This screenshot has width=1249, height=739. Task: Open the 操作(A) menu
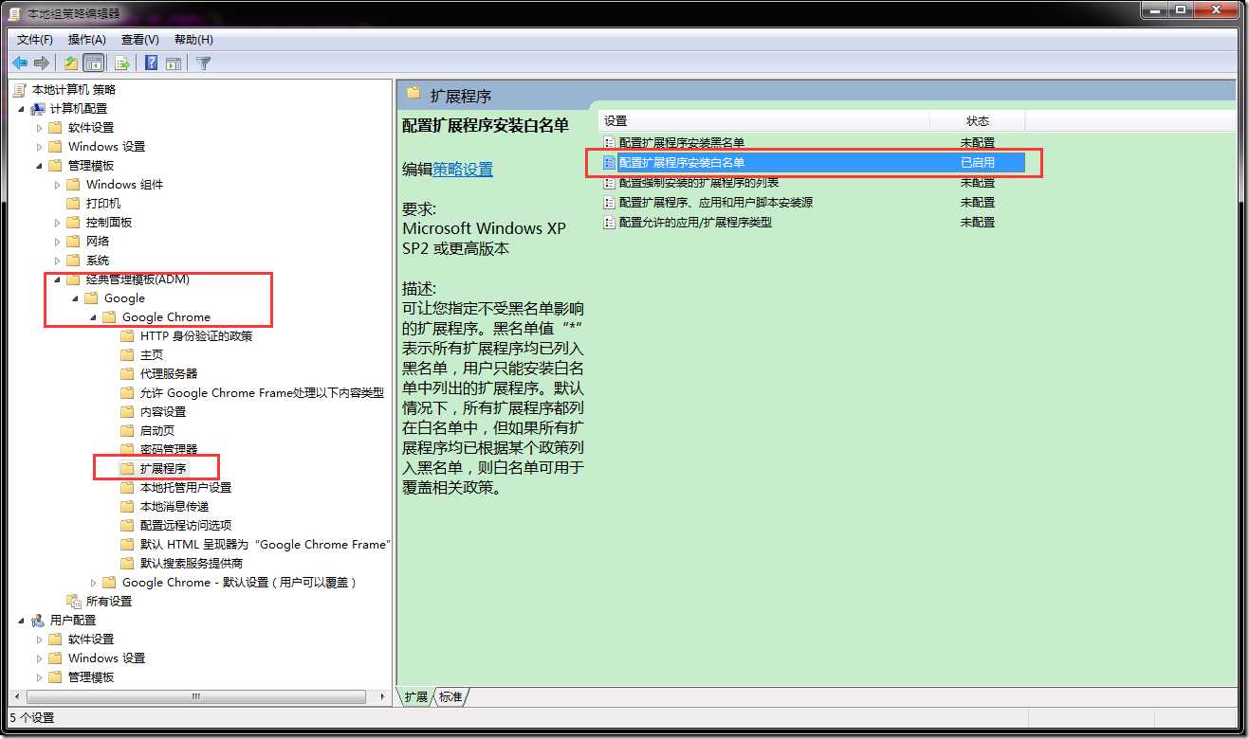coord(87,40)
